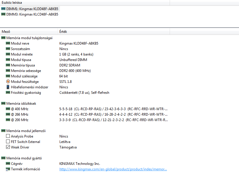
Task: Select the value Kingmax KLDD48F-A8KB5 in Érték column
Action: click(x=79, y=43)
